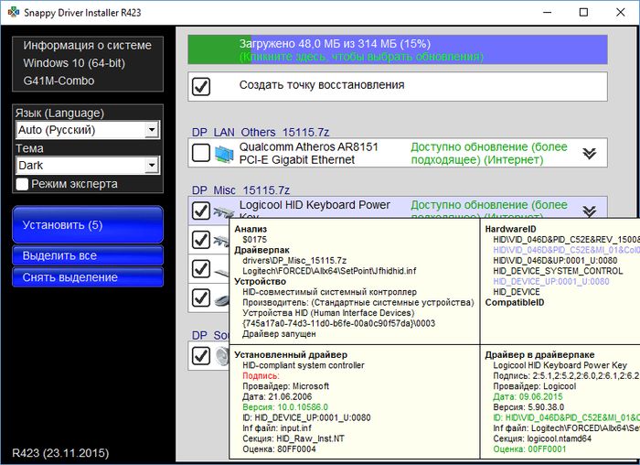Open Информация о системе panel
640x465 pixels.
pyautogui.click(x=88, y=45)
